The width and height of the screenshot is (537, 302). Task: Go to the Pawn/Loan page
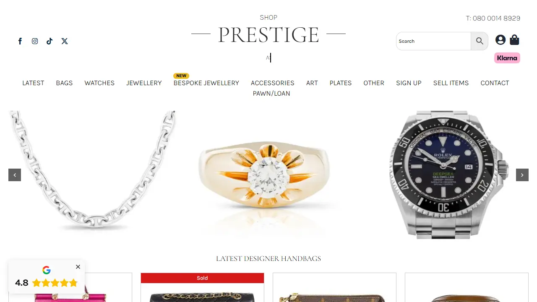click(x=271, y=94)
